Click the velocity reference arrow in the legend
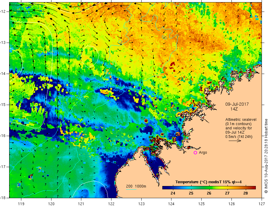This screenshot has width=268, height=207. [235, 141]
